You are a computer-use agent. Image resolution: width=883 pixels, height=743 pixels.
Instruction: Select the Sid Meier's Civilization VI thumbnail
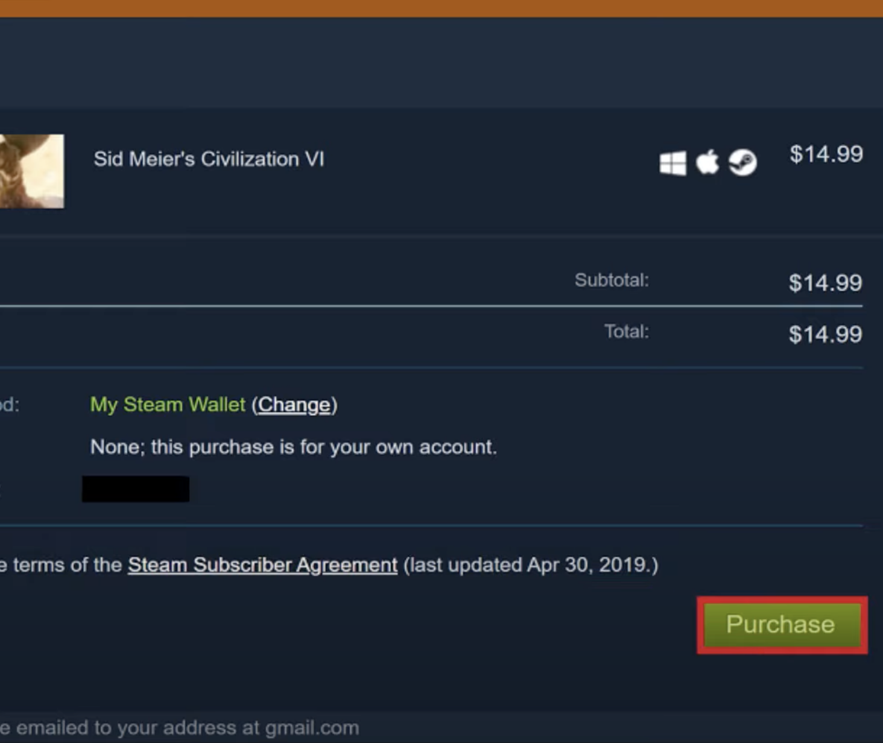point(31,171)
